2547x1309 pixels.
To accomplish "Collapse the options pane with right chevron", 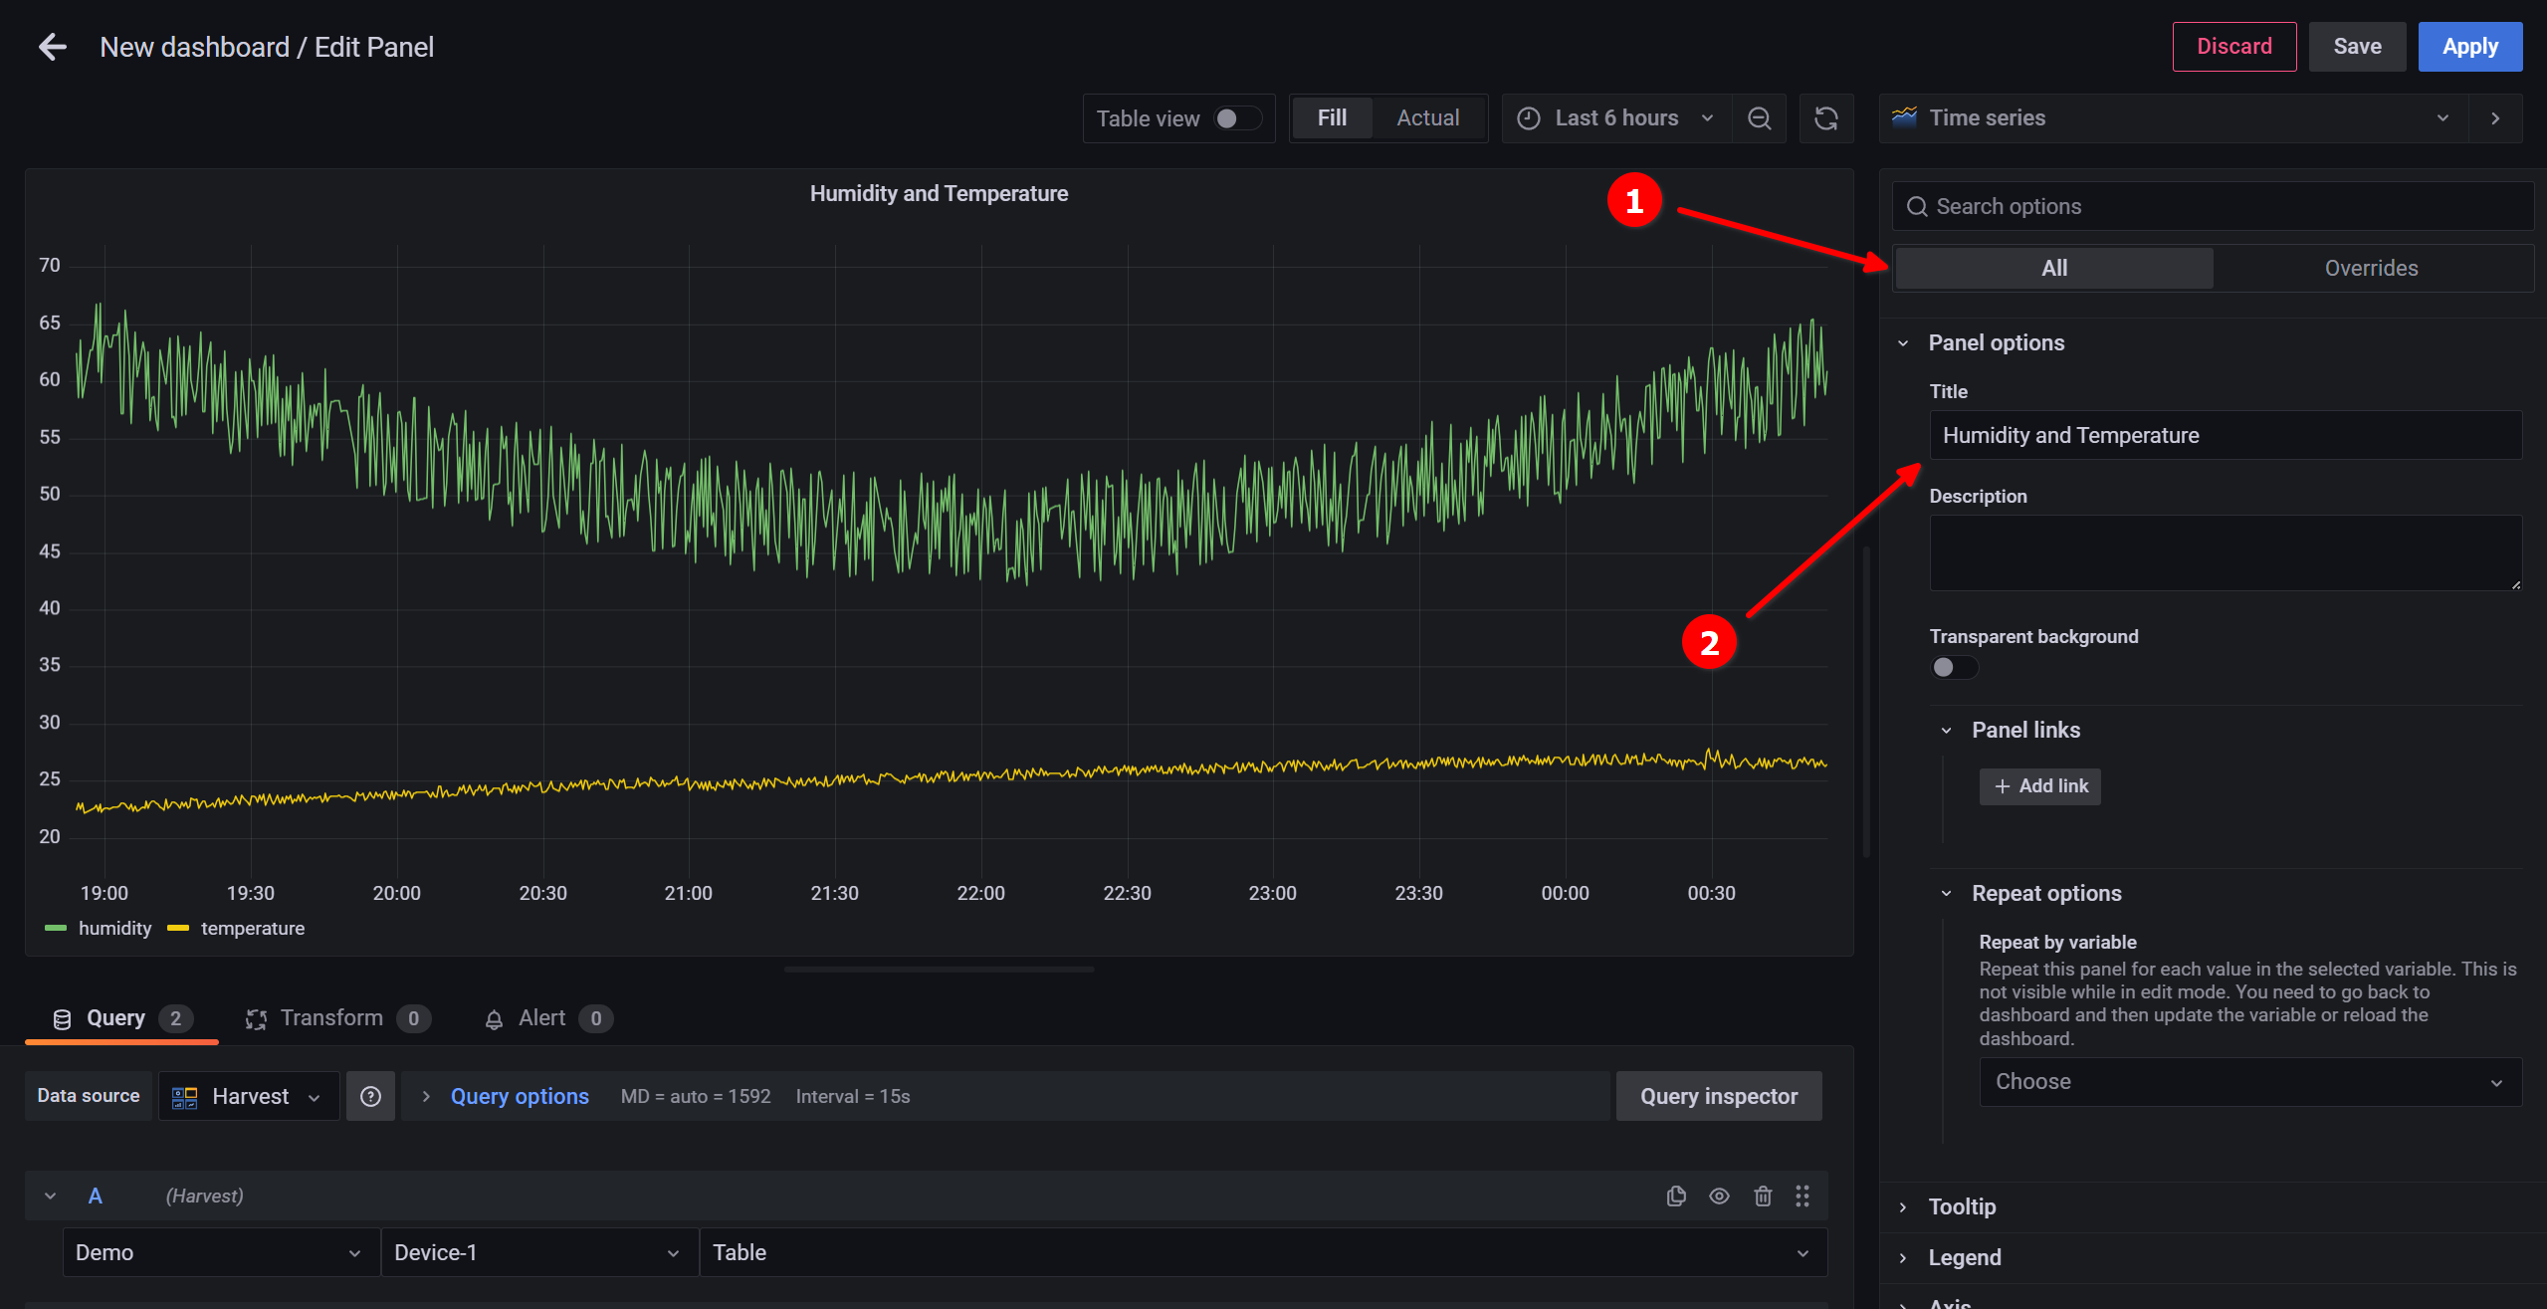I will pyautogui.click(x=2495, y=118).
